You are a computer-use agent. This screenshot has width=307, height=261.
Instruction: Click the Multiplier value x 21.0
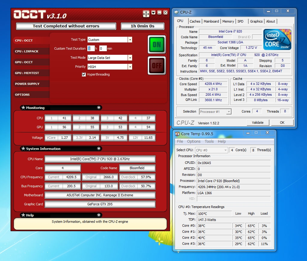coord(213,89)
